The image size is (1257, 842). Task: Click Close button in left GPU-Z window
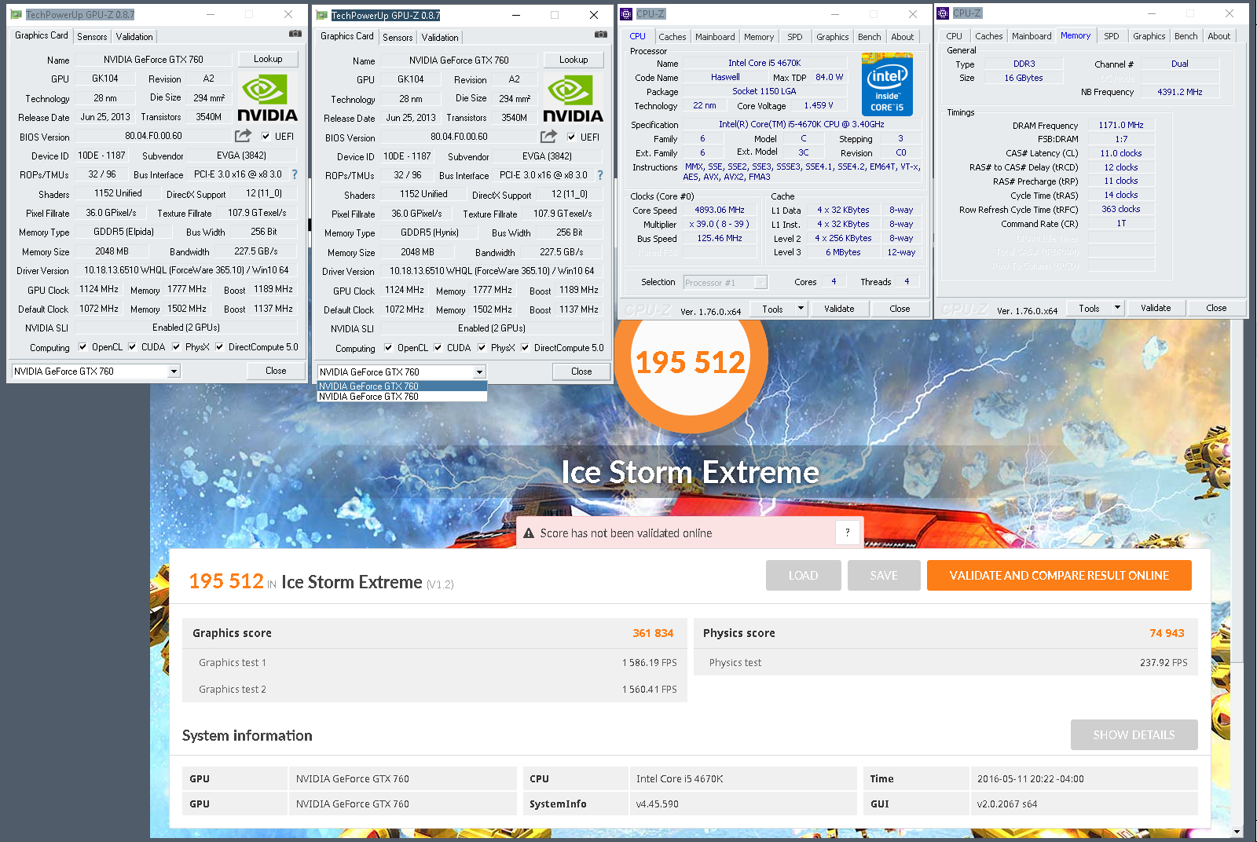point(276,371)
